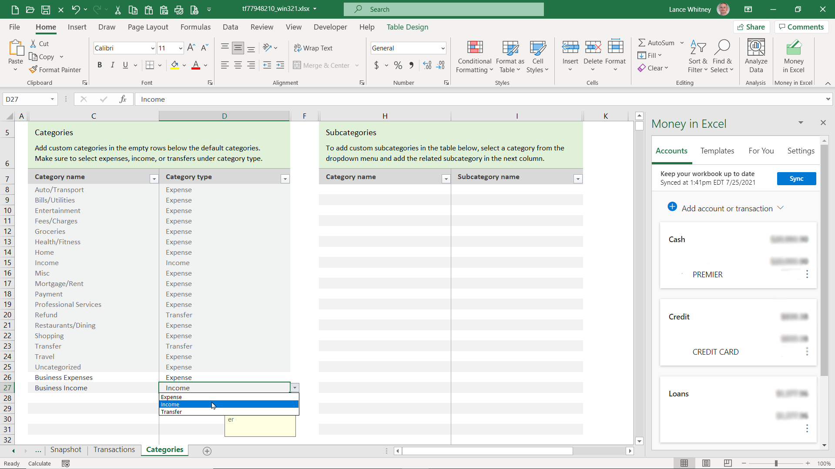The height and width of the screenshot is (469, 835).
Task: Click the D27 cell validation dropdown arrow
Action: [295, 388]
